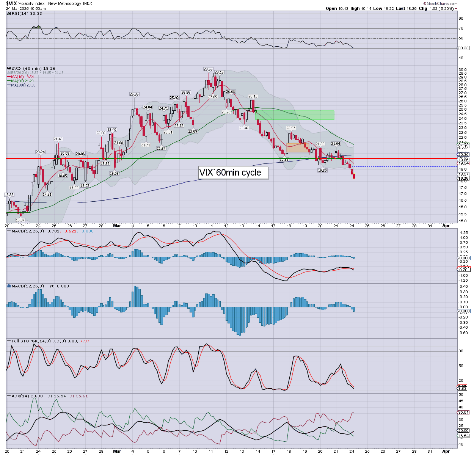Click the red down arrow beside Chg
The width and height of the screenshot is (474, 455).
click(456, 8)
